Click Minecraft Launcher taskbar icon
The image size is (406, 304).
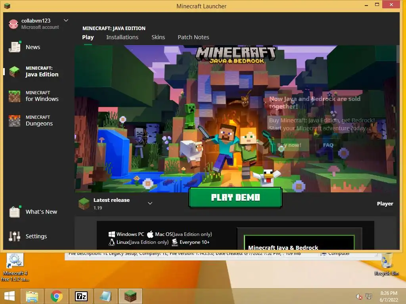130,296
